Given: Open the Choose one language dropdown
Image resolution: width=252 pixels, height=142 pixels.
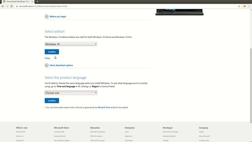Looking at the screenshot, I should click(71, 93).
